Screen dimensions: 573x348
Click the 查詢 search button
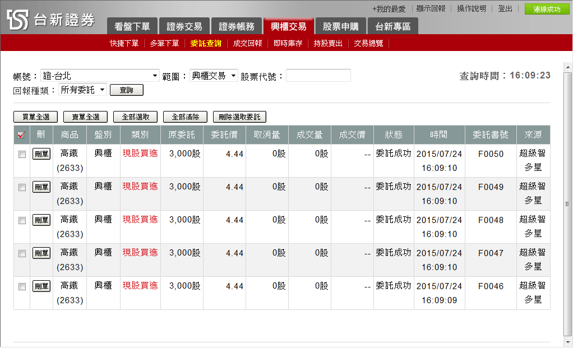[x=126, y=90]
